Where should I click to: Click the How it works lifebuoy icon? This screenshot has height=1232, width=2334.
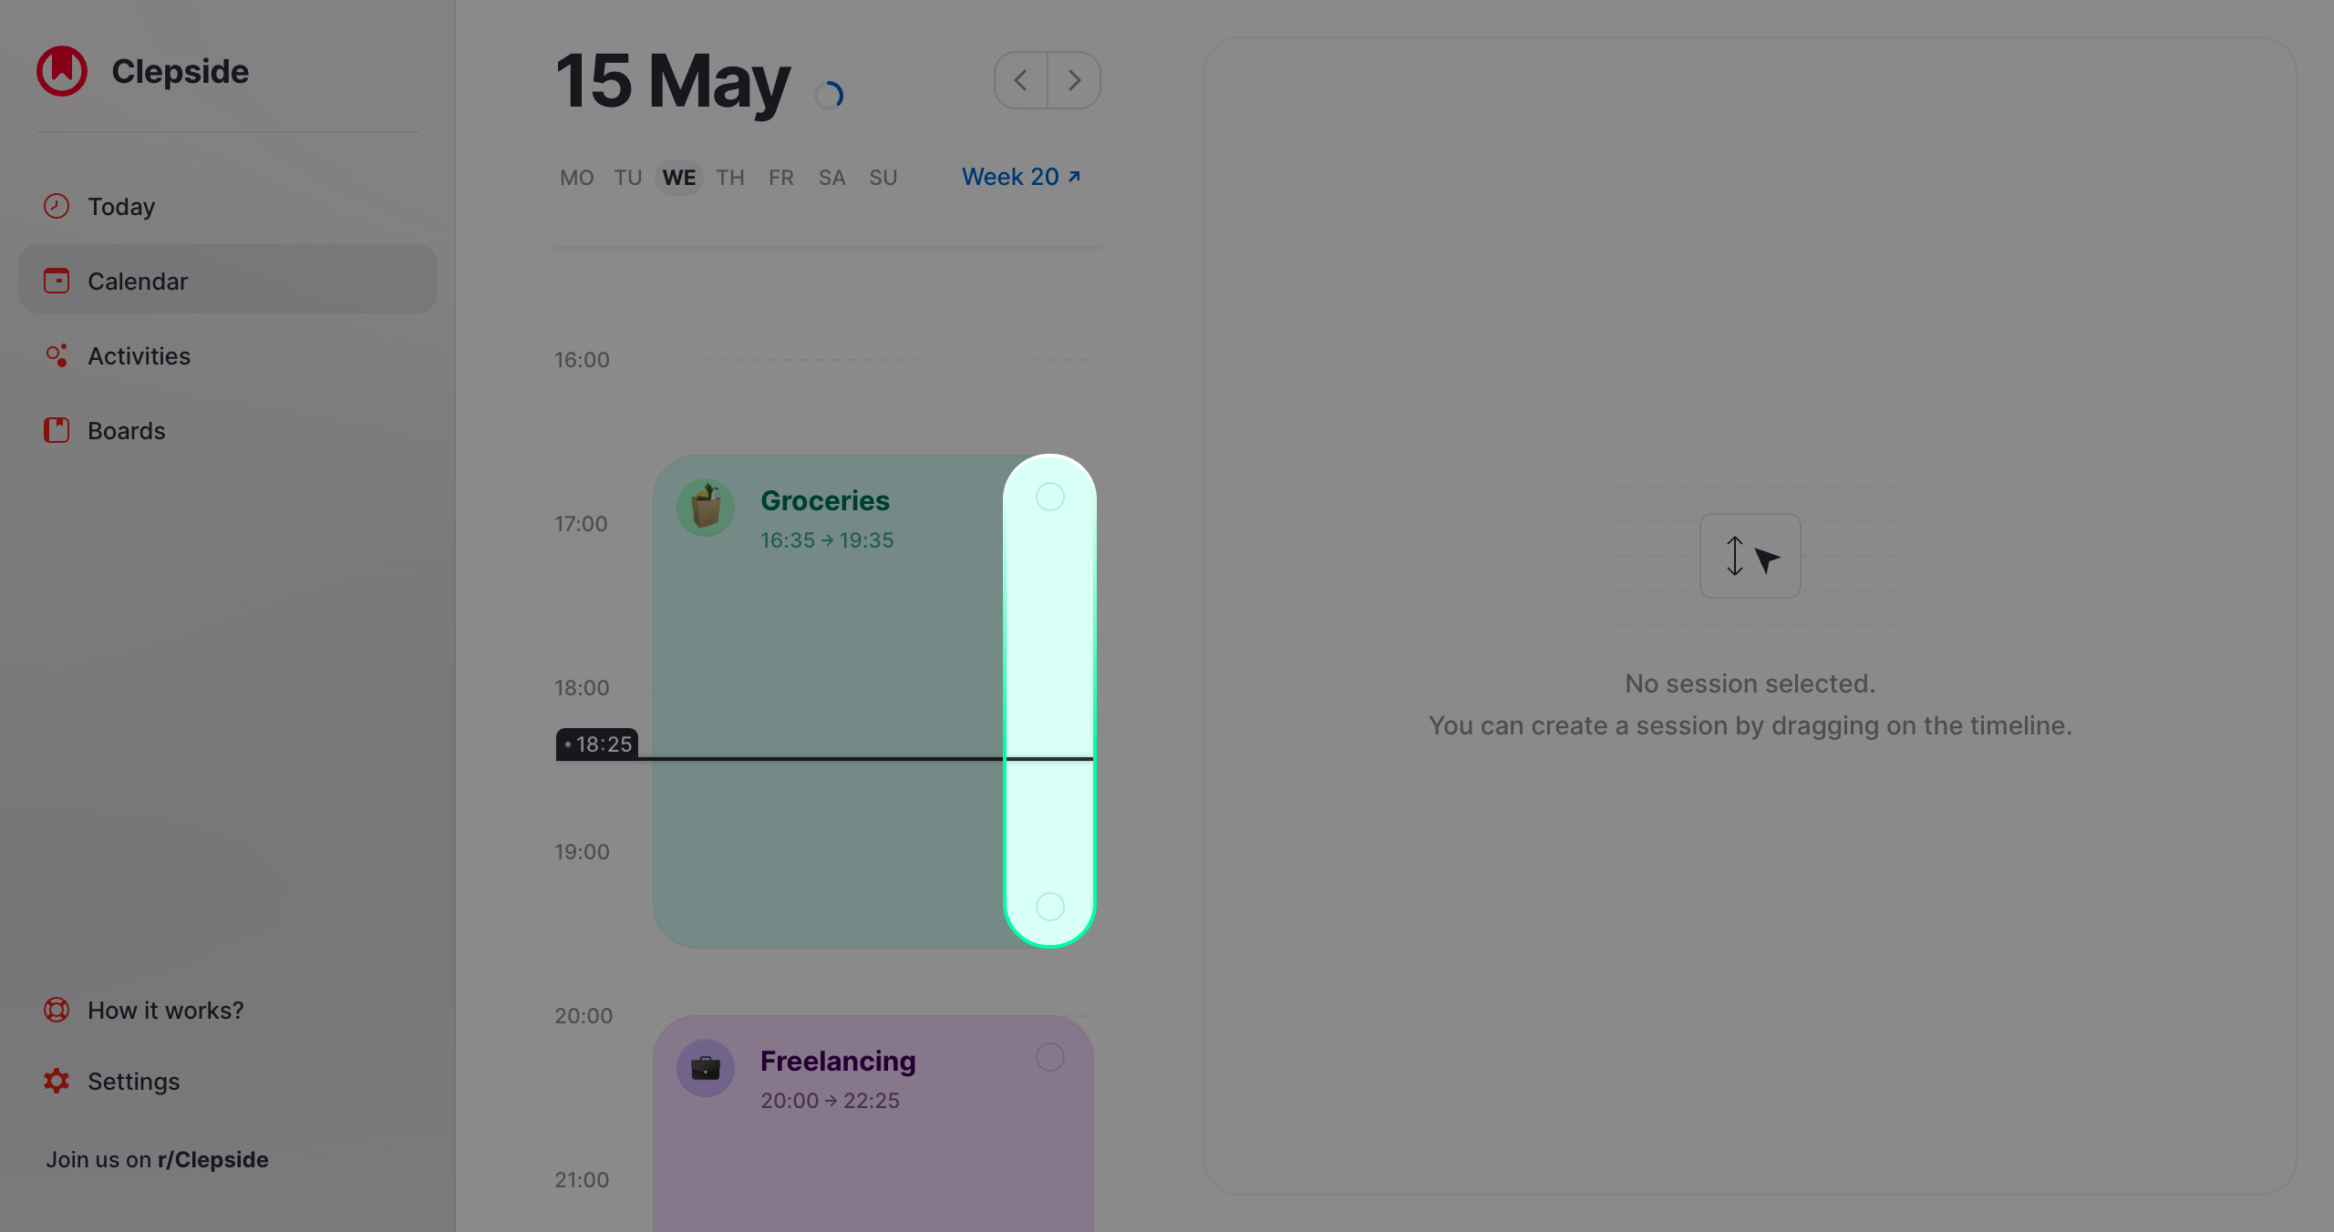[56, 1010]
